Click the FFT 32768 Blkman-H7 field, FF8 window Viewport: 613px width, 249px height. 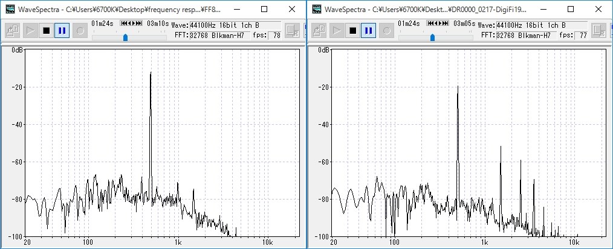pos(219,36)
